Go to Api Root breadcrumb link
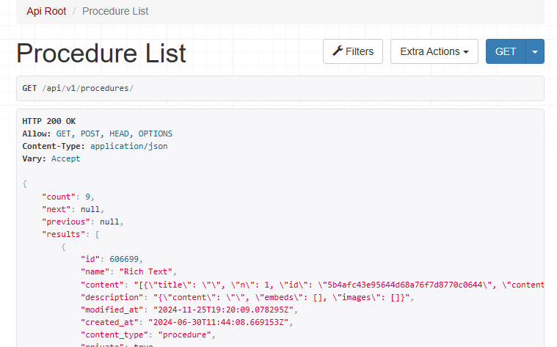Screen dimensions: 557x347 pos(46,11)
